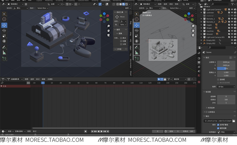The height and width of the screenshot is (145, 237).
Task: Choose the Add Cube tool in left viewport
Action: coord(4,59)
